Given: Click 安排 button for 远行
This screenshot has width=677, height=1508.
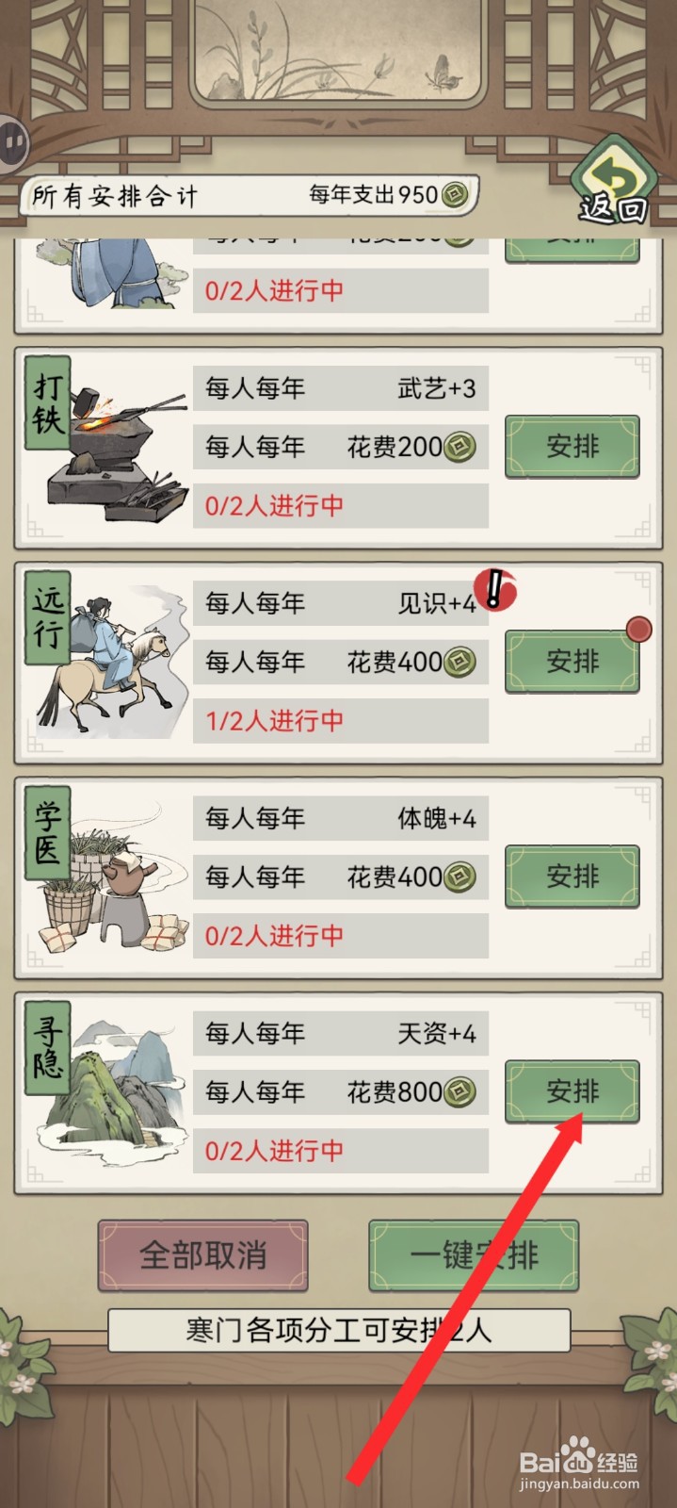Looking at the screenshot, I should (572, 662).
